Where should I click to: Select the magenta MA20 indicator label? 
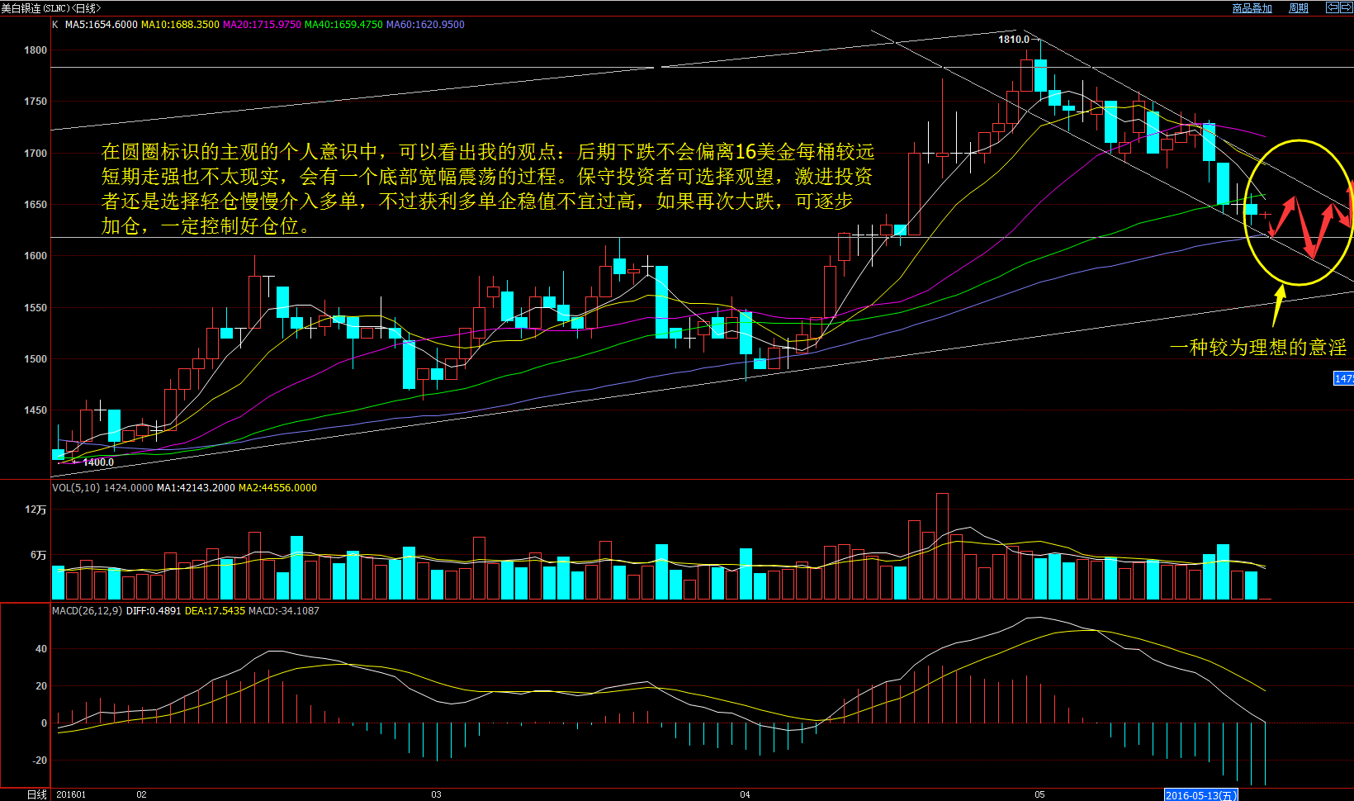point(262,25)
